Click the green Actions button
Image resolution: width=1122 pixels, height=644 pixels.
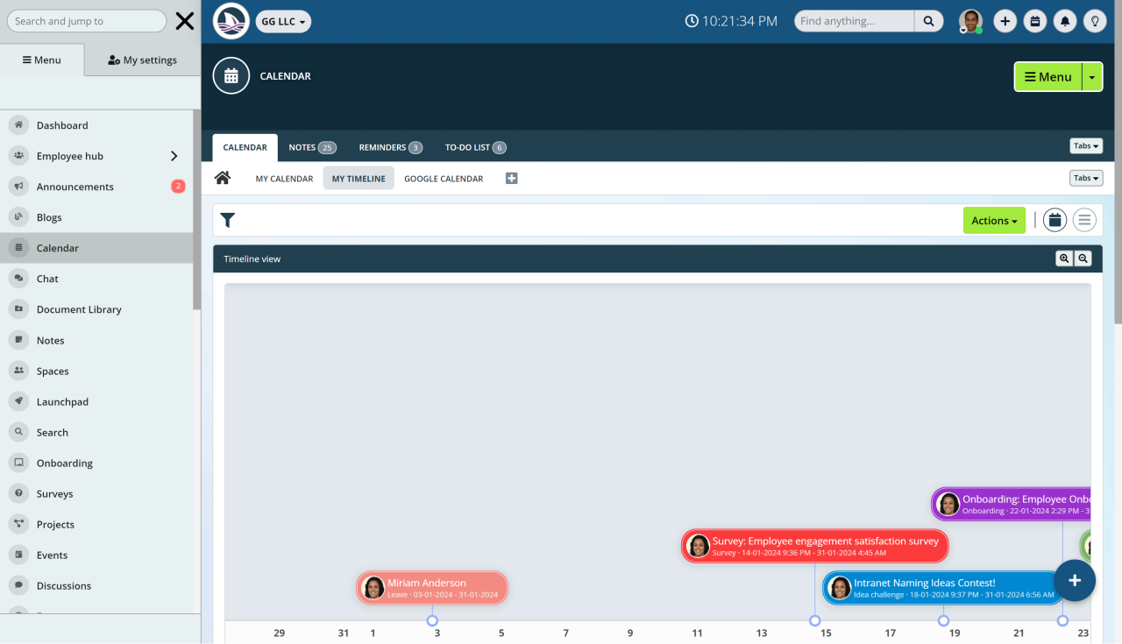[993, 220]
